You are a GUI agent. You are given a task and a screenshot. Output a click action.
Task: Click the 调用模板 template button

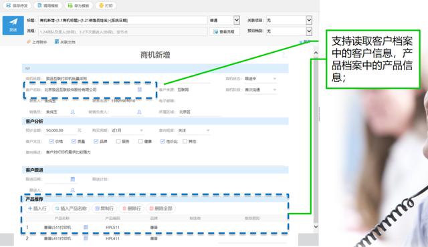coord(48,5)
